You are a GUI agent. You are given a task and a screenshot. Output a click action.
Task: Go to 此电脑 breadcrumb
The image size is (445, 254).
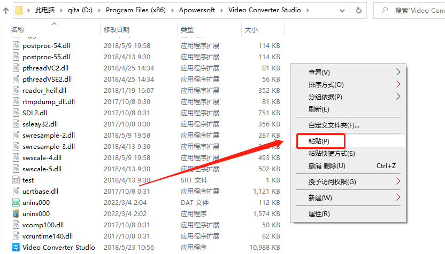click(45, 10)
